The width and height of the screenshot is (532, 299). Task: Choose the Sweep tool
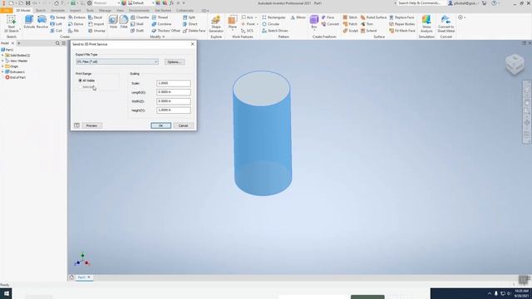pyautogui.click(x=57, y=17)
